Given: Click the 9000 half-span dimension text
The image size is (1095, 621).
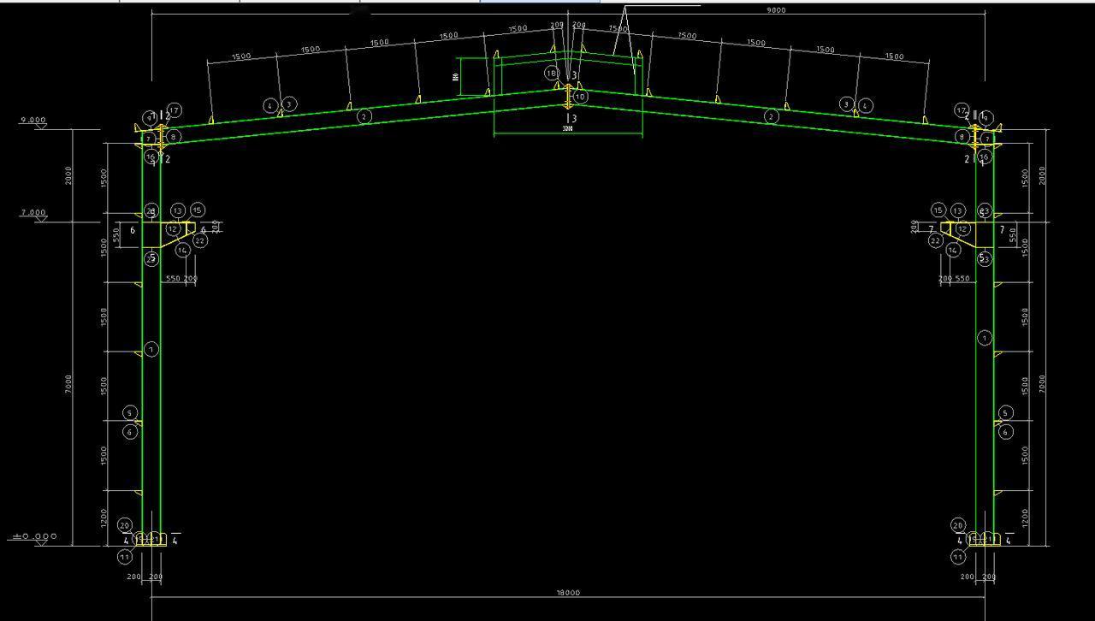Looking at the screenshot, I should point(776,10).
